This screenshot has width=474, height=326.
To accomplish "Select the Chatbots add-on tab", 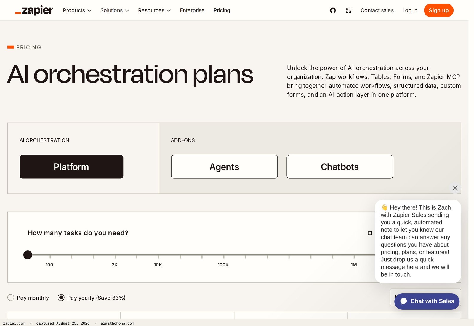I will (x=340, y=167).
